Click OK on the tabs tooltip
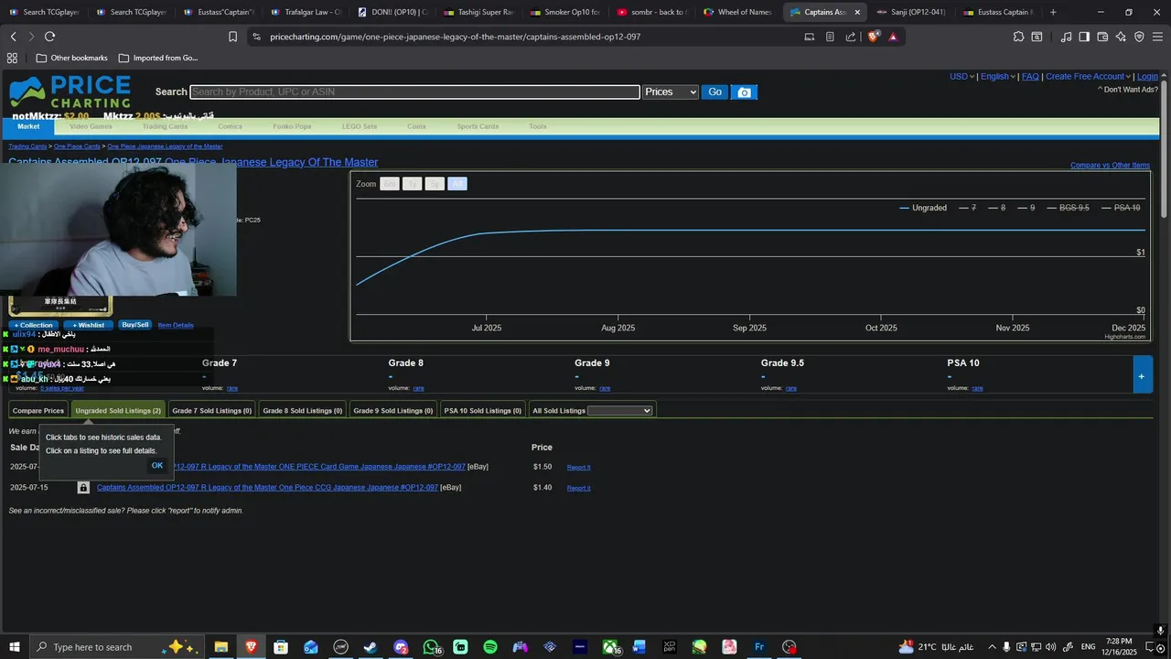Image resolution: width=1171 pixels, height=659 pixels. click(x=157, y=466)
